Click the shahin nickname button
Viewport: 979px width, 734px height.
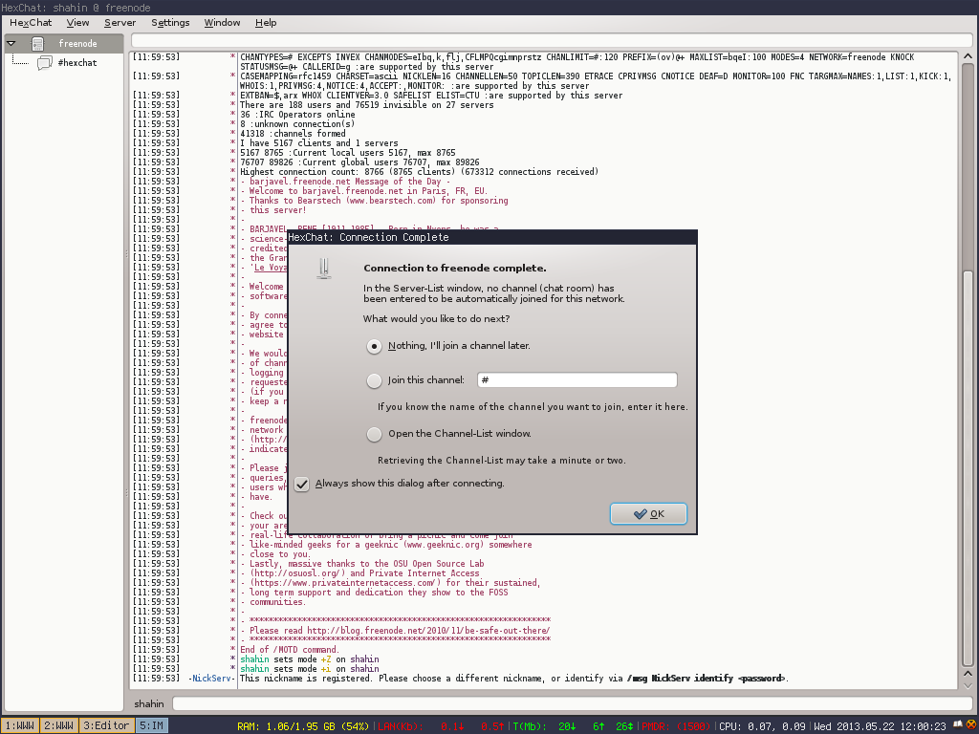point(149,704)
